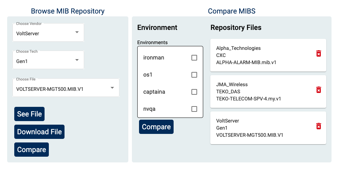
Task: Enable the ironman environment checkbox
Action: 194,58
